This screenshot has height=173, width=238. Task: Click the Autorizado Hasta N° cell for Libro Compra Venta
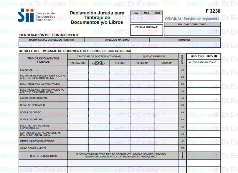click(204, 148)
